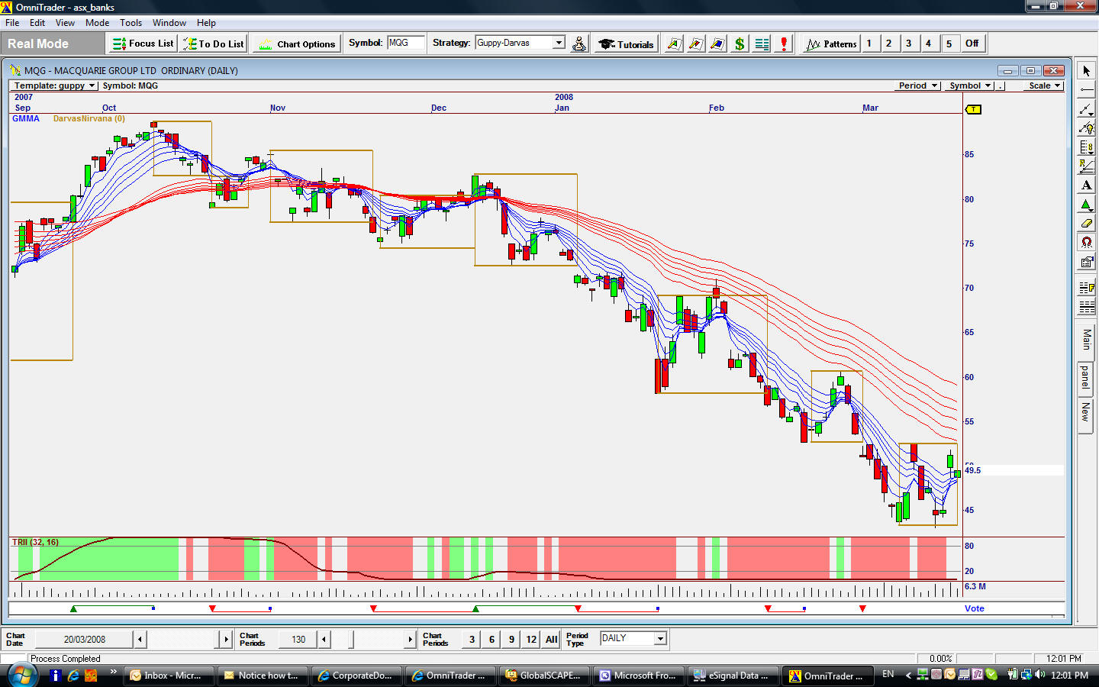Select chart layout 3
The width and height of the screenshot is (1099, 687).
point(909,44)
